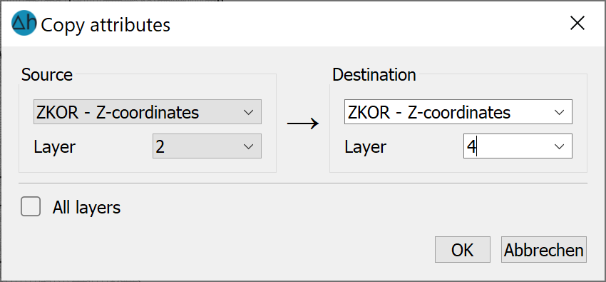Viewport: 606px width, 282px height.
Task: Click the Layer label under Source
Action: point(54,147)
